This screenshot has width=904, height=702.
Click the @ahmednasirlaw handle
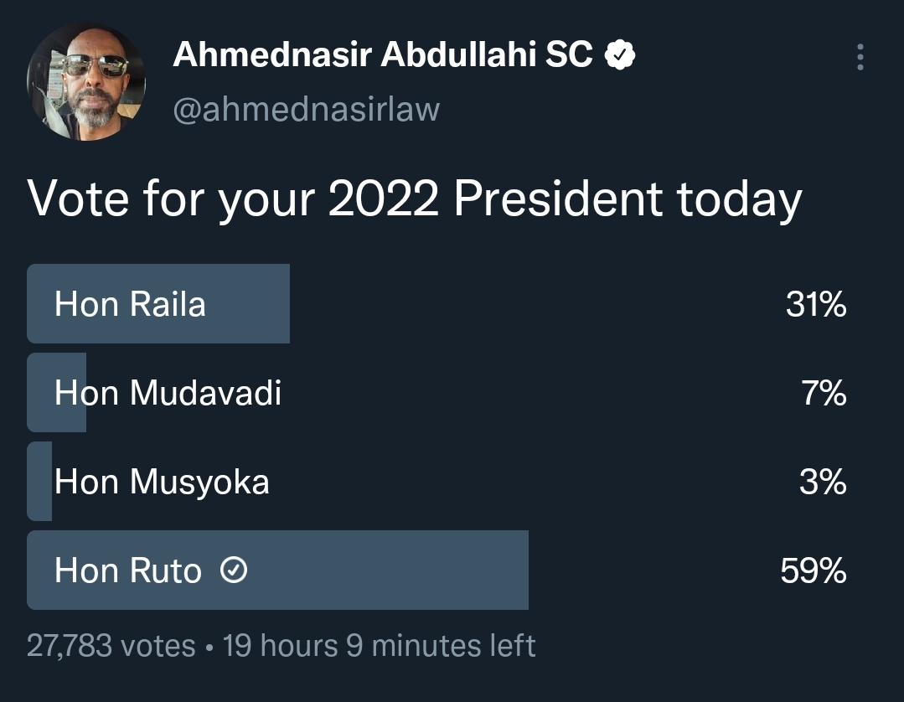click(x=306, y=110)
